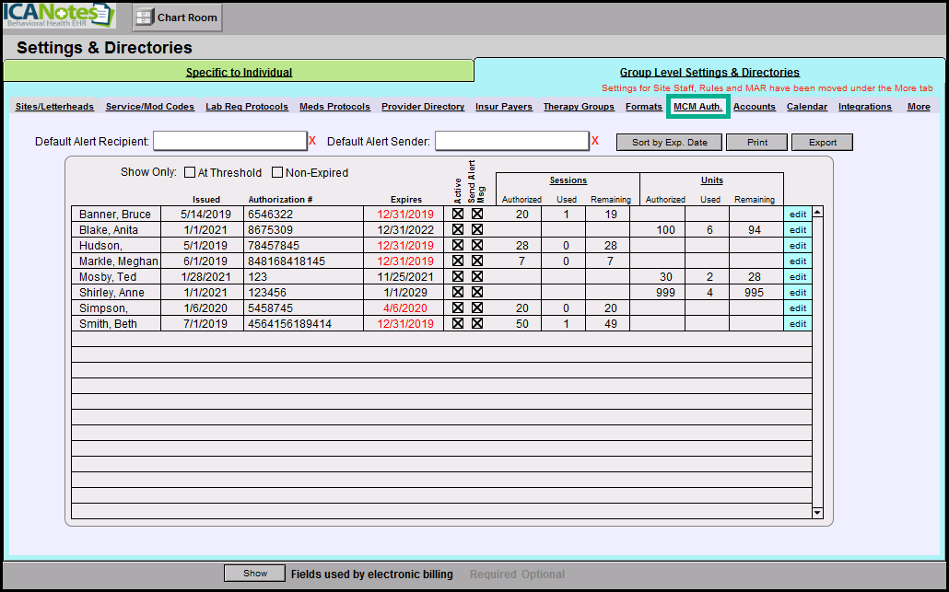Screen dimensions: 949x592
Task: Edit authorization for Blake, Anita
Action: click(x=797, y=230)
